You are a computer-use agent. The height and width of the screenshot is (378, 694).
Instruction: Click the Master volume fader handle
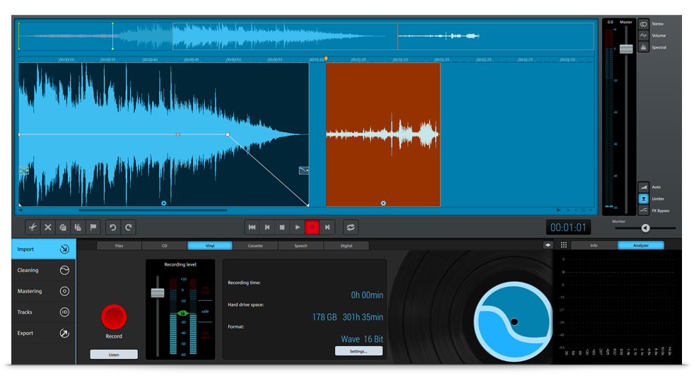626,49
